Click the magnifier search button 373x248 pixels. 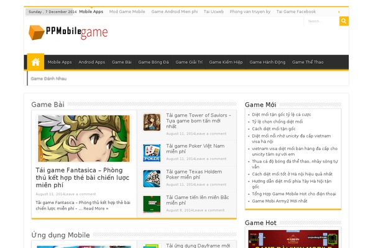344,21
